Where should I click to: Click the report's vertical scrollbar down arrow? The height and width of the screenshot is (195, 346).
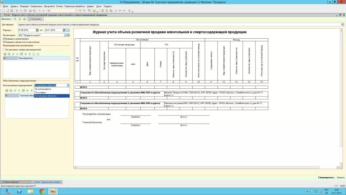click(x=341, y=164)
